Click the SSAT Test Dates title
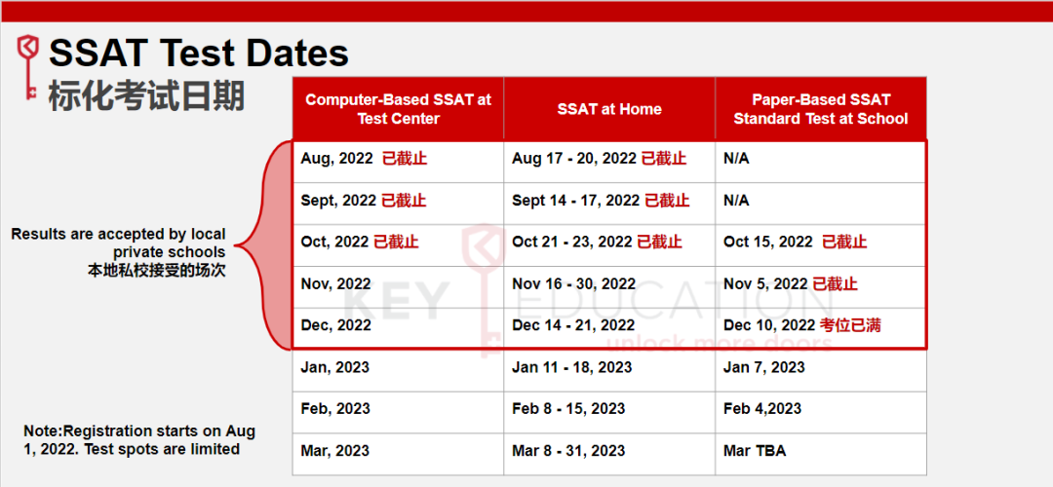1053x487 pixels. (199, 54)
